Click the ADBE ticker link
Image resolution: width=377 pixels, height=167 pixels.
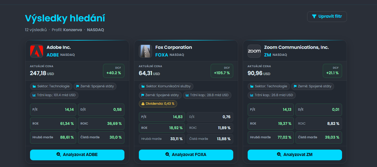click(53, 55)
